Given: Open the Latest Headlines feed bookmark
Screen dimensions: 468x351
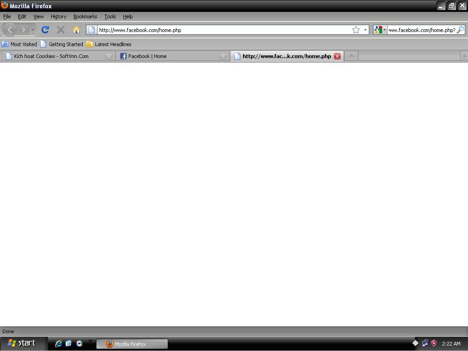Looking at the screenshot, I should (x=109, y=44).
